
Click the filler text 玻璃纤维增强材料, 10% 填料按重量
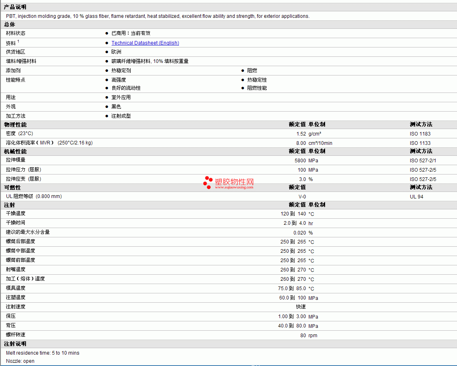coord(150,61)
